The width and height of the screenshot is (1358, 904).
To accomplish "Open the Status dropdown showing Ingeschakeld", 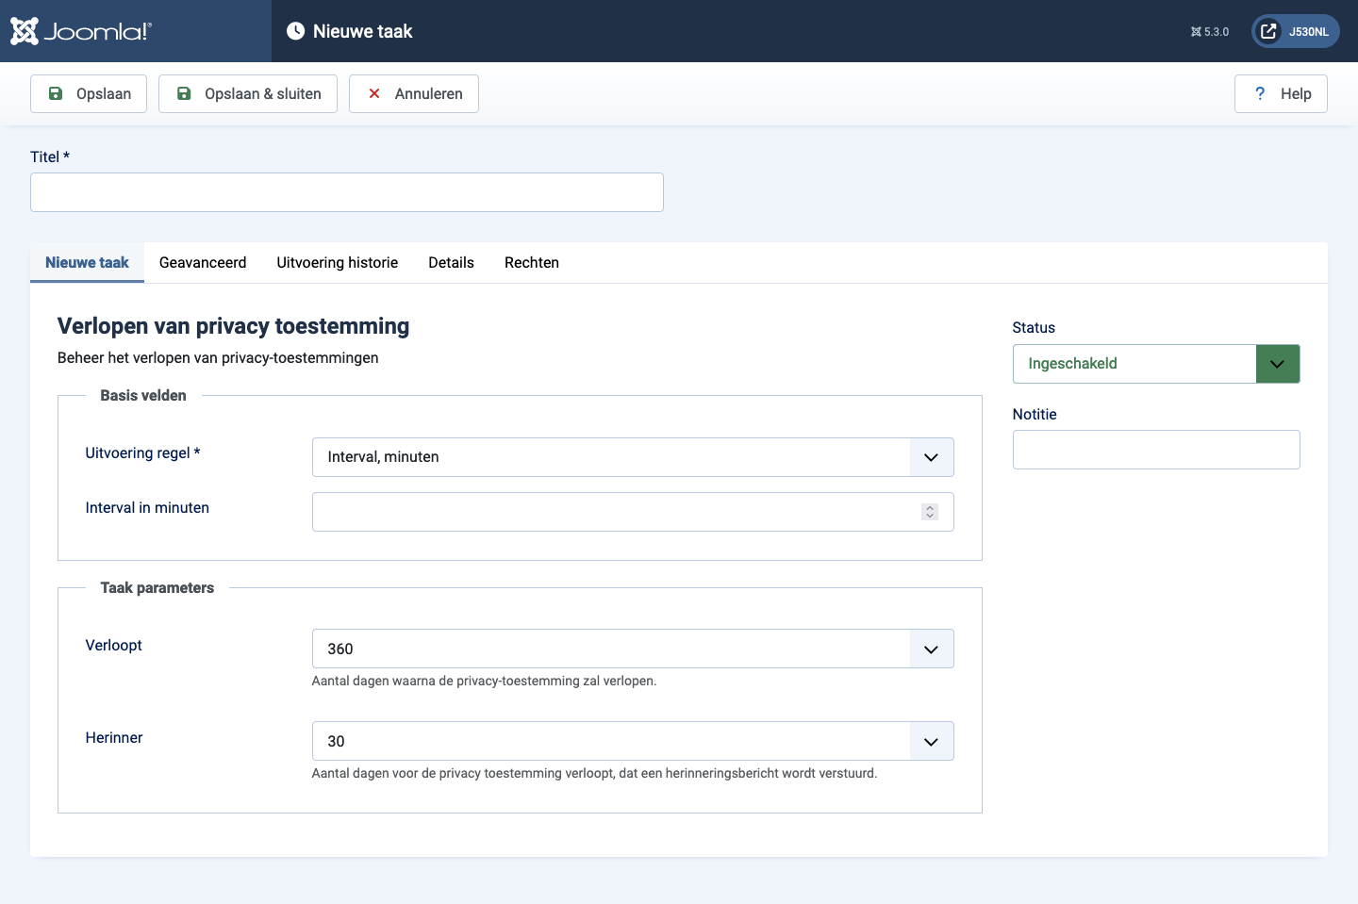I will pyautogui.click(x=1156, y=364).
